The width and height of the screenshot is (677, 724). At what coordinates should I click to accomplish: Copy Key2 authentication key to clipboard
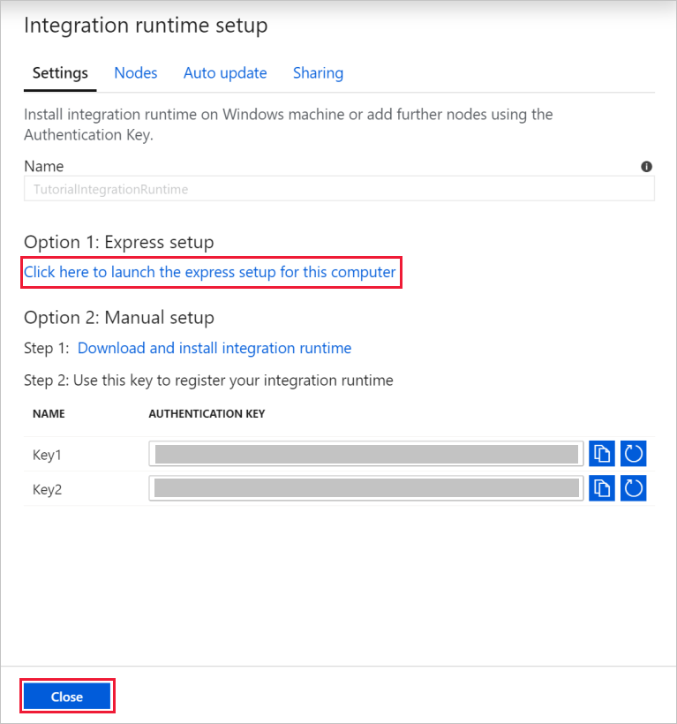[601, 487]
